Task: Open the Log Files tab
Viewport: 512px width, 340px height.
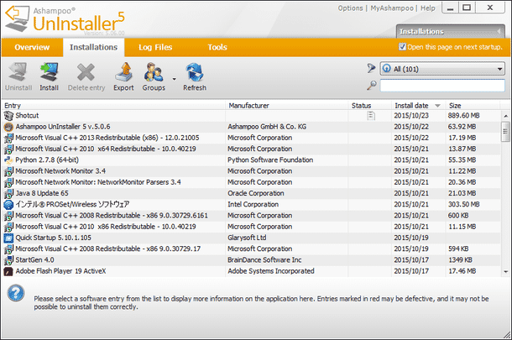Action: click(155, 47)
